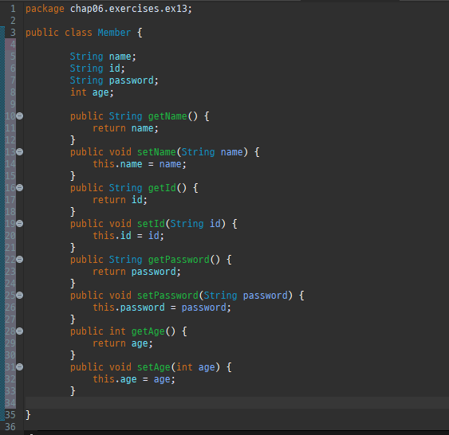Click the return name; statement
449x435 pixels.
point(125,128)
